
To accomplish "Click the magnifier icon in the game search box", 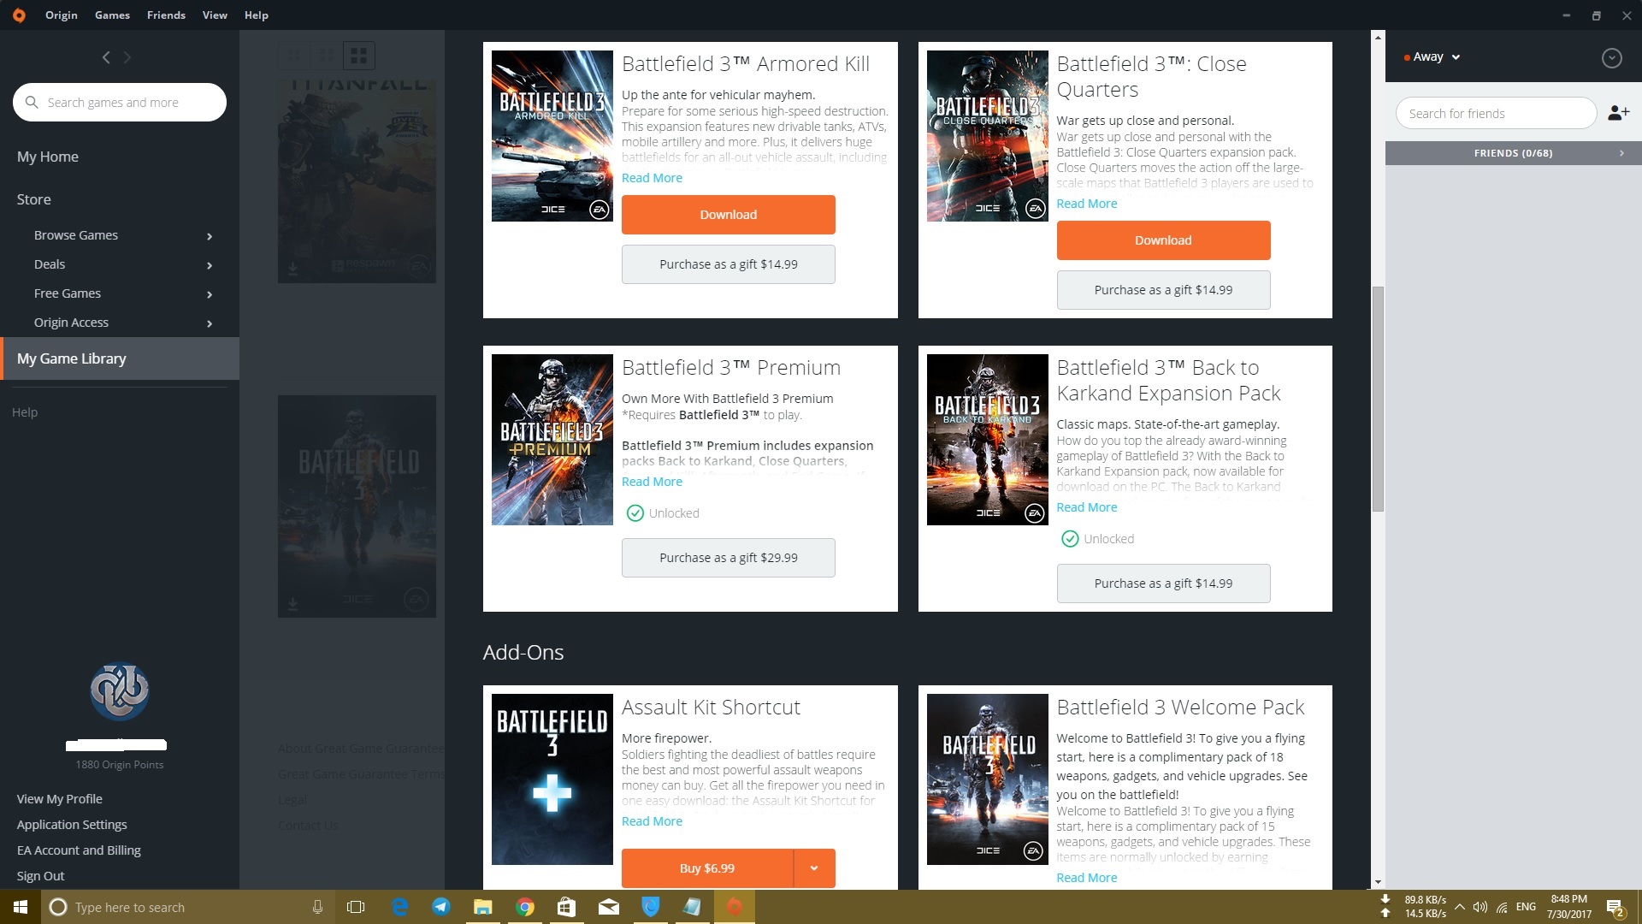I will coord(32,102).
